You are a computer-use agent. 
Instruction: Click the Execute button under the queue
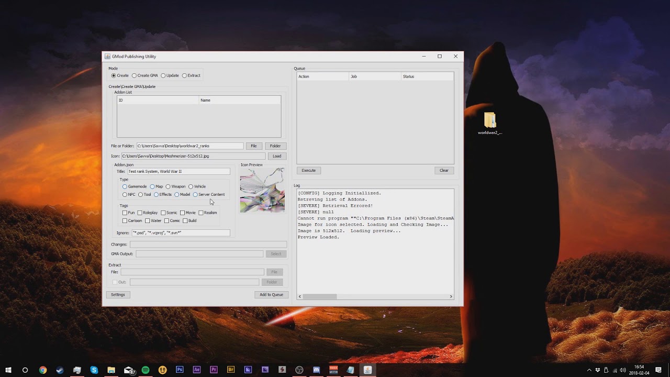[309, 170]
